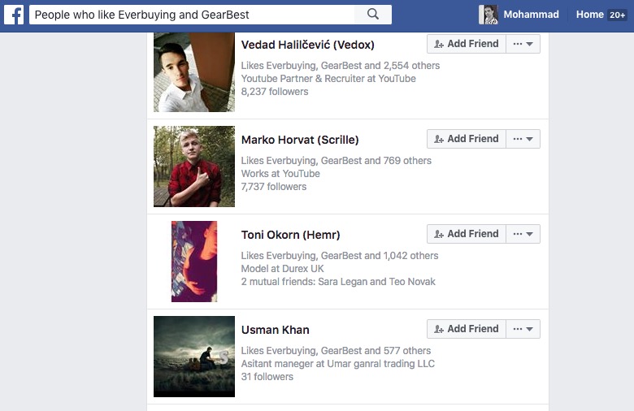This screenshot has height=411, width=634.
Task: Open Mohammad's profile picture in header
Action: (x=488, y=15)
